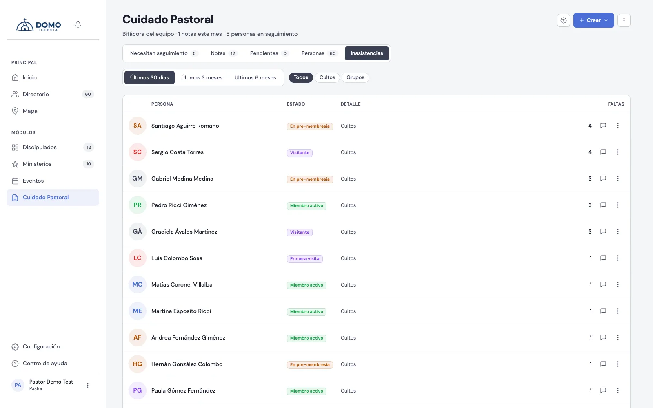Screen dimensions: 653x408
Task: Open the page options kebab menu
Action: [x=624, y=20]
